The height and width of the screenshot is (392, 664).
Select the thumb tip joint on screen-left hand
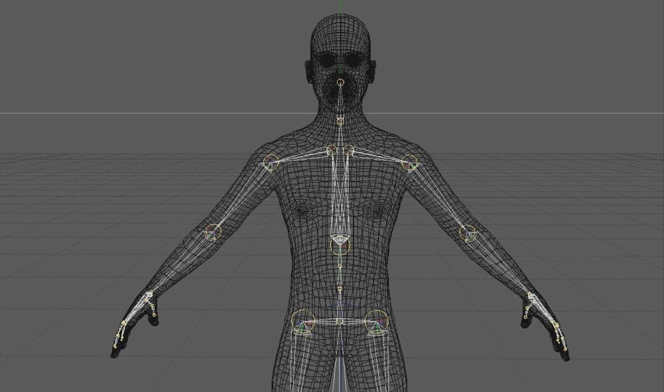point(154,315)
